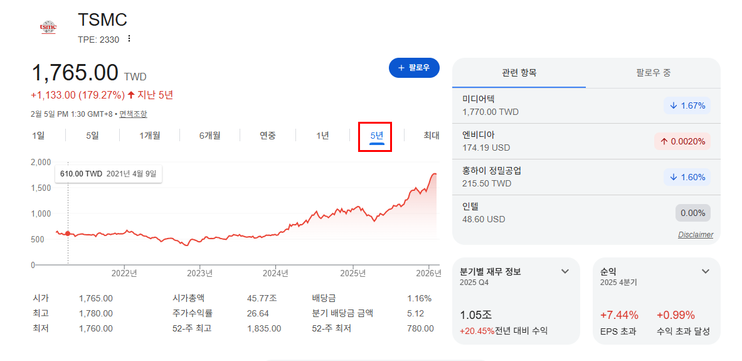Open the 면책조항 disclaimer link under the price
Viewport: 742px width, 361px height.
click(133, 114)
